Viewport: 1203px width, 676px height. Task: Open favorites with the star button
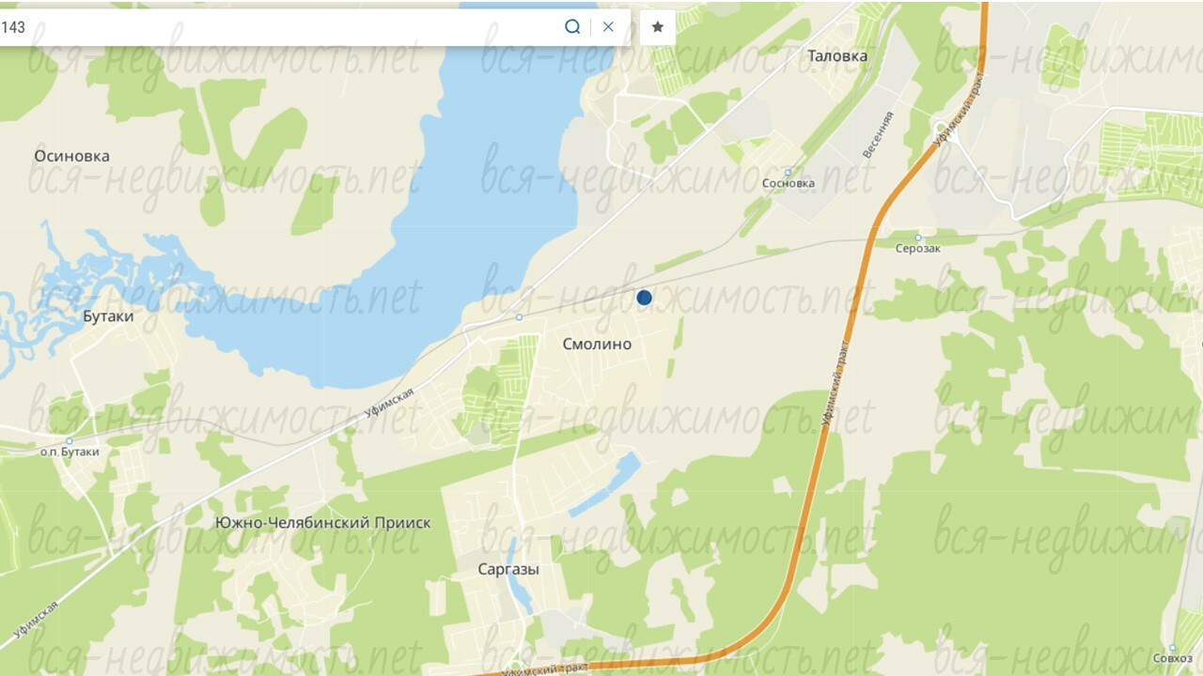(658, 27)
